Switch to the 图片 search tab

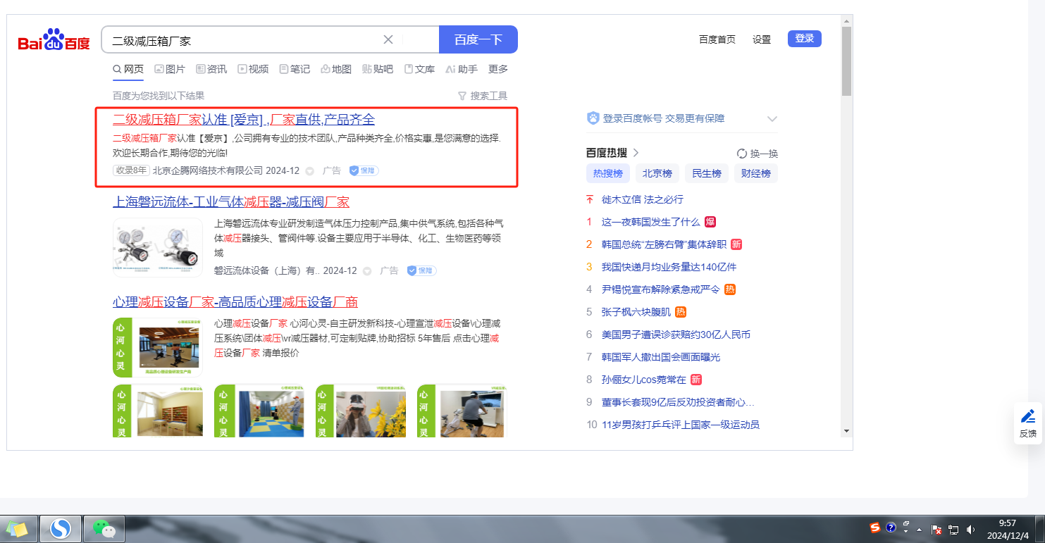(170, 69)
